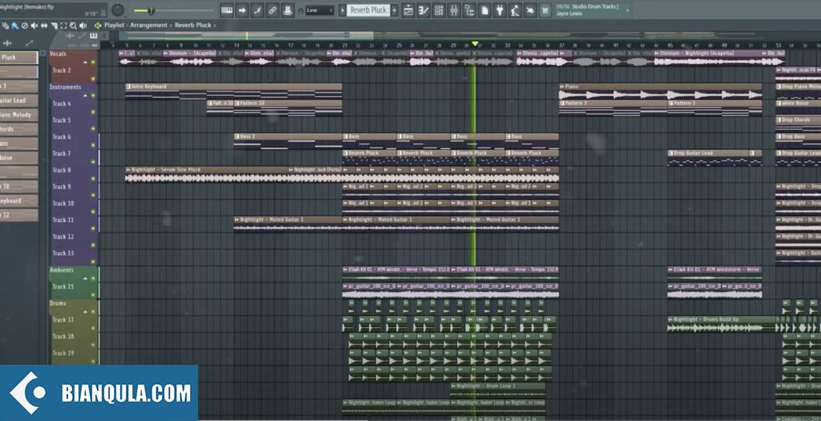Collapse the Ambients track group

click(x=85, y=278)
